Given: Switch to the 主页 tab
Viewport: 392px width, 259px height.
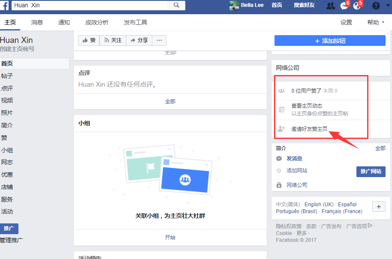Looking at the screenshot, I should coord(10,22).
